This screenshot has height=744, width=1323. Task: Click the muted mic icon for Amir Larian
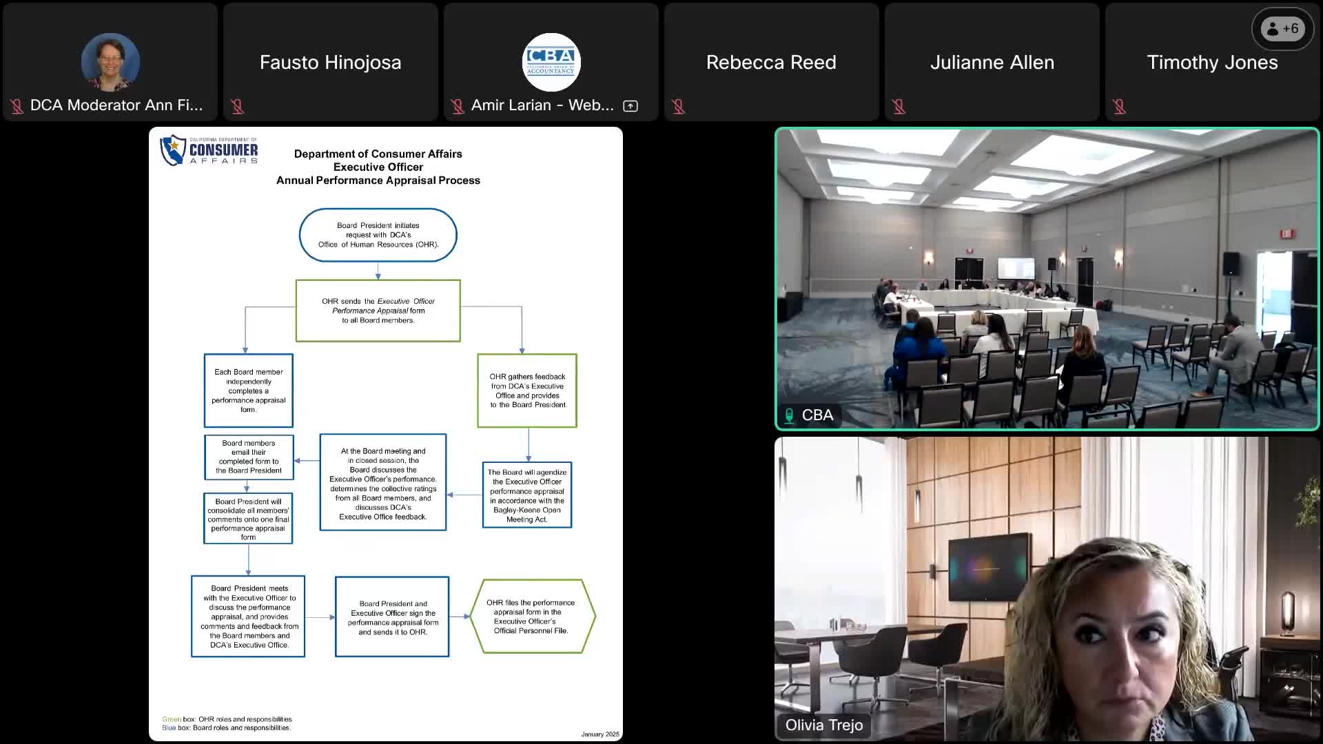tap(458, 107)
